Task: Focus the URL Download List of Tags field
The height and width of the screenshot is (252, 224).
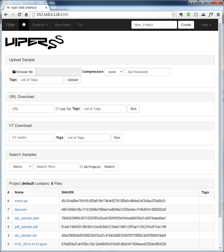Action: tap(104, 109)
